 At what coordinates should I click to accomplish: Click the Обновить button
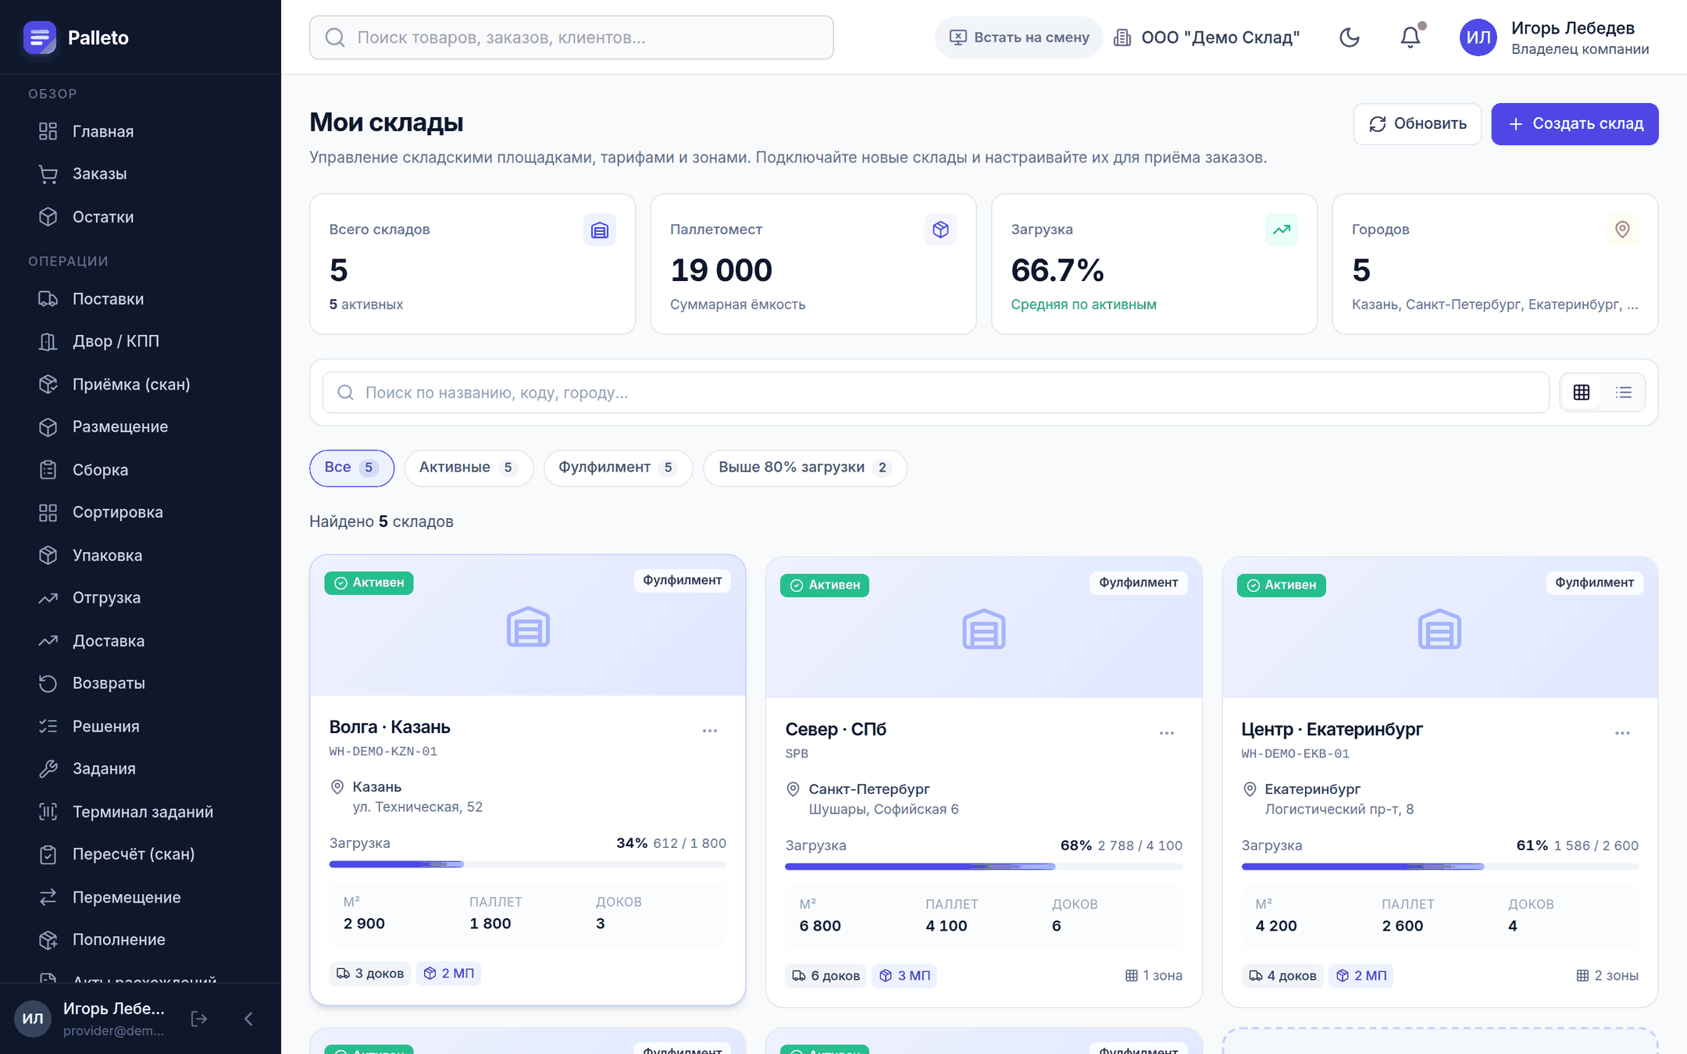pos(1417,124)
